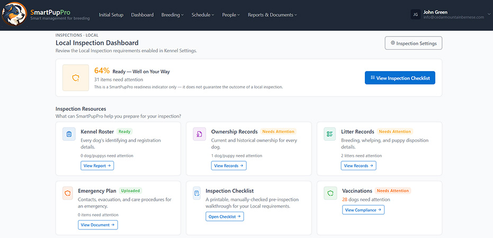Click '2 litters need attention' text
The width and height of the screenshot is (493, 238).
pyautogui.click(x=361, y=155)
